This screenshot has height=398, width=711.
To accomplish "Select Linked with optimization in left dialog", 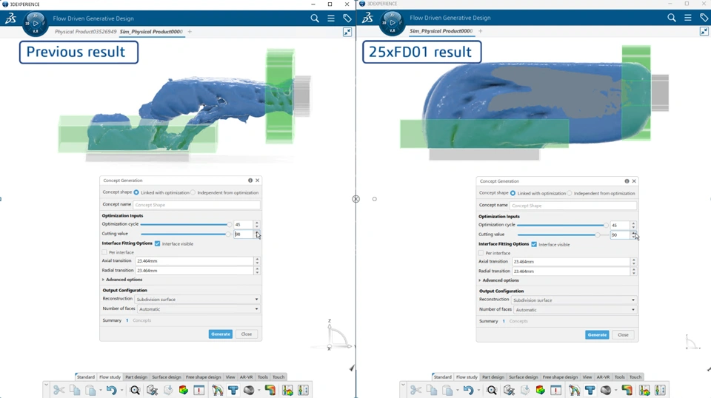I will point(136,192).
